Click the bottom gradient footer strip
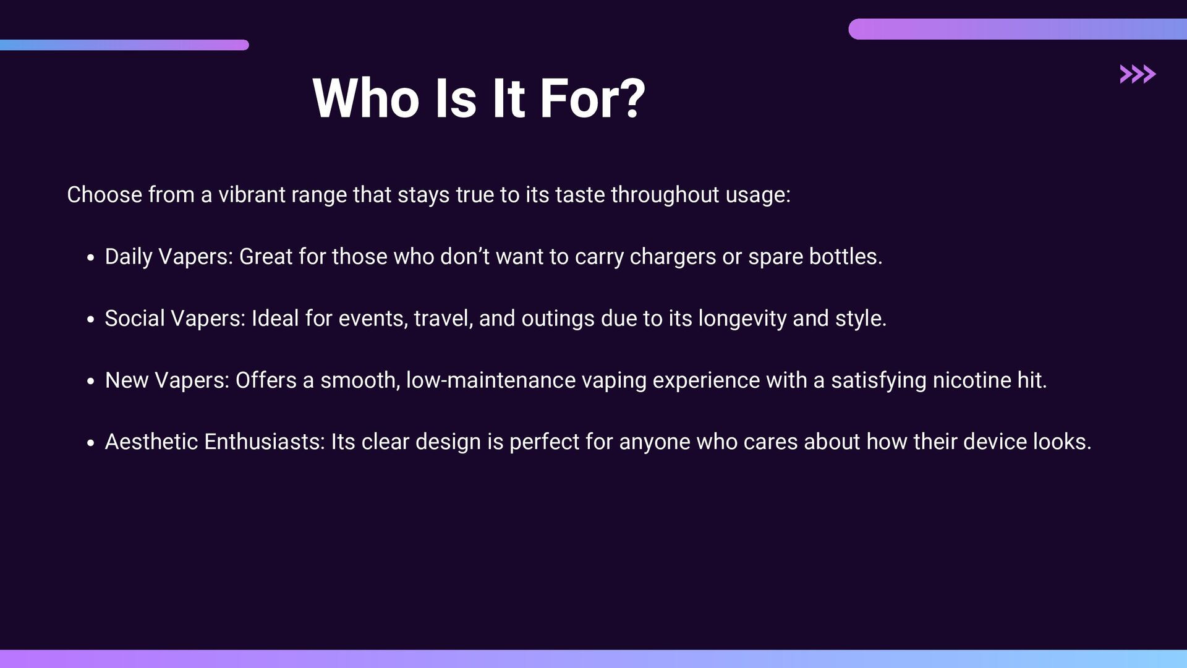Screen dimensions: 1187x668 coord(593,659)
